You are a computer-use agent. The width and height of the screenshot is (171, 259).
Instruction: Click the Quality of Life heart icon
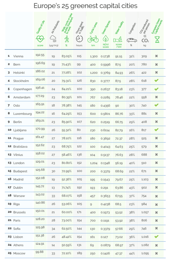(x=40, y=39)
